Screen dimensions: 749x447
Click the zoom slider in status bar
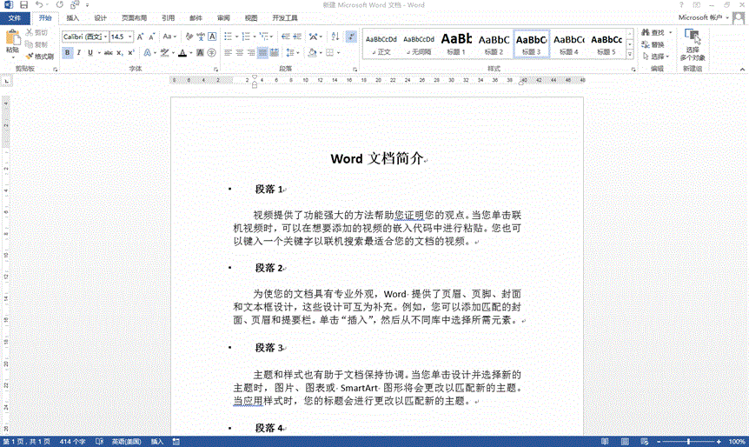tap(688, 441)
